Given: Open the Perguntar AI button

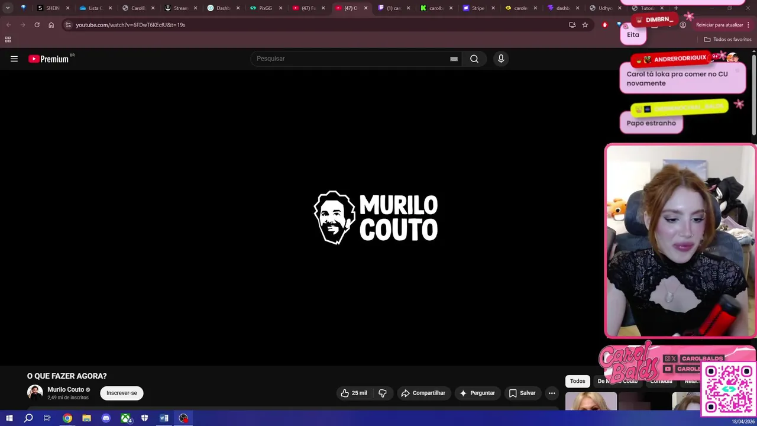Looking at the screenshot, I should click(477, 393).
